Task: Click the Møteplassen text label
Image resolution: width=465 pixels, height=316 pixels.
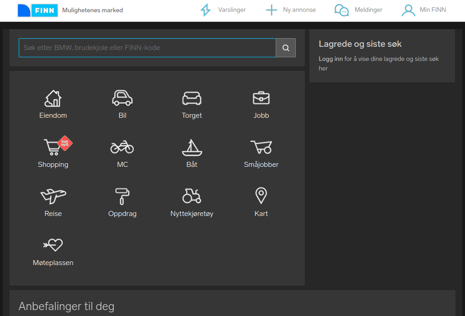Action: (53, 263)
